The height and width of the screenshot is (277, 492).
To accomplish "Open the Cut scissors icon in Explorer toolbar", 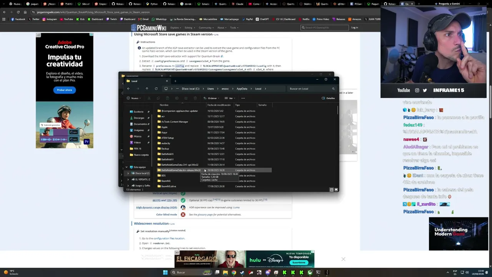I will pos(149,98).
